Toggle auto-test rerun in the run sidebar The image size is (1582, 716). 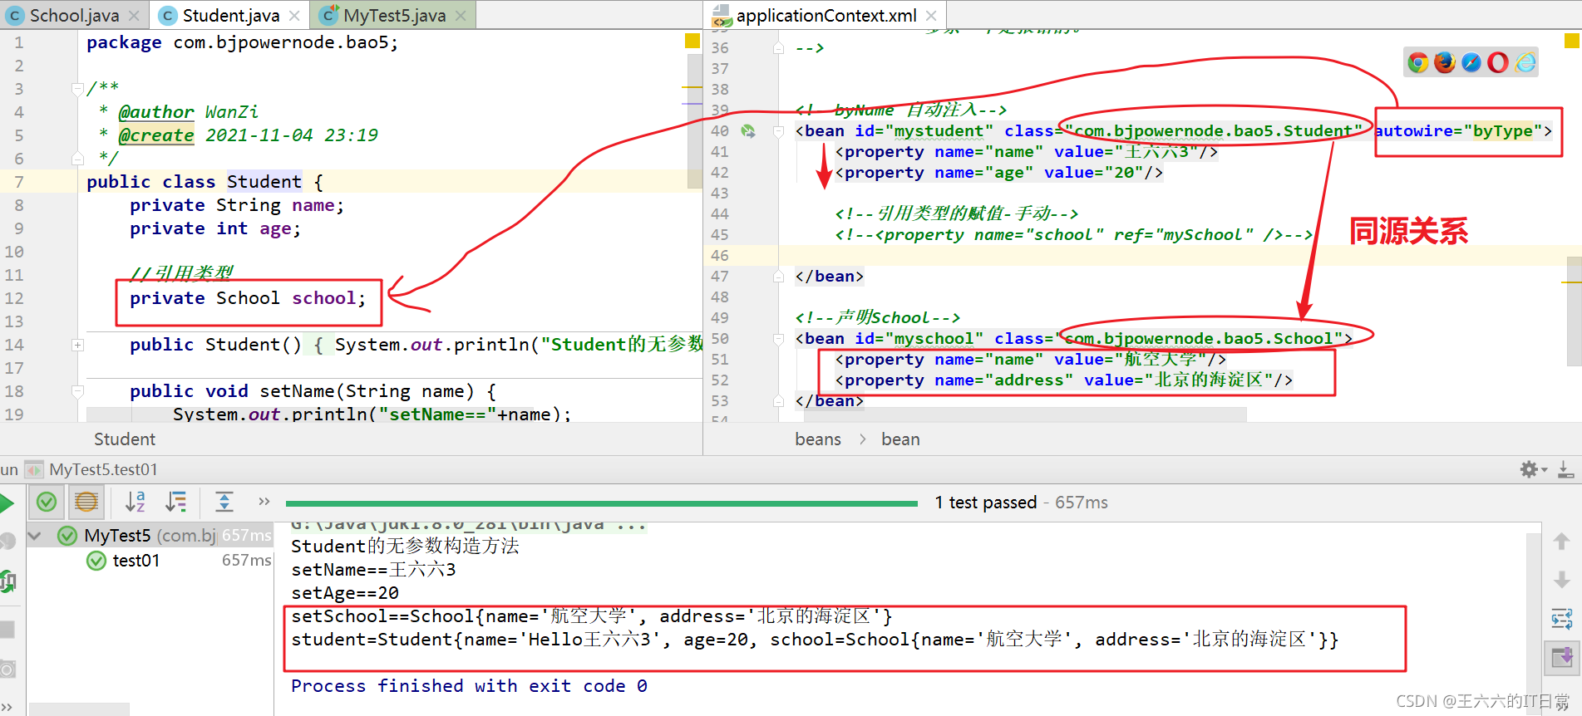tap(7, 581)
